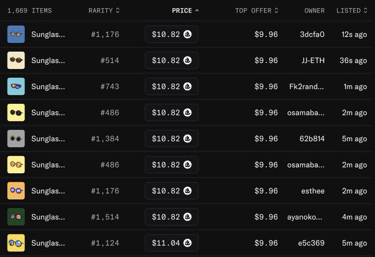Click the price icon in the 3dcfa0 row

188,35
